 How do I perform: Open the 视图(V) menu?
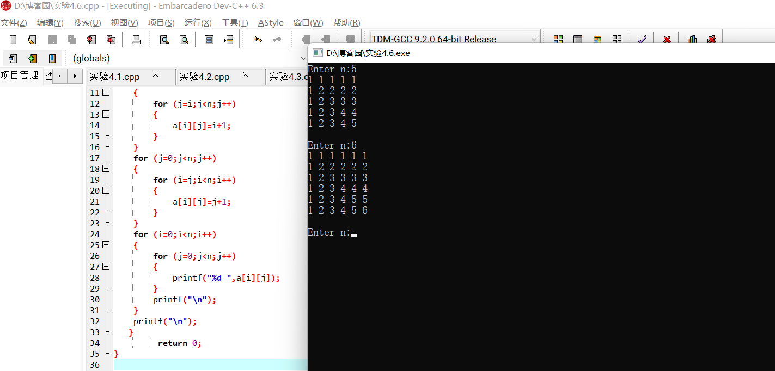click(124, 23)
